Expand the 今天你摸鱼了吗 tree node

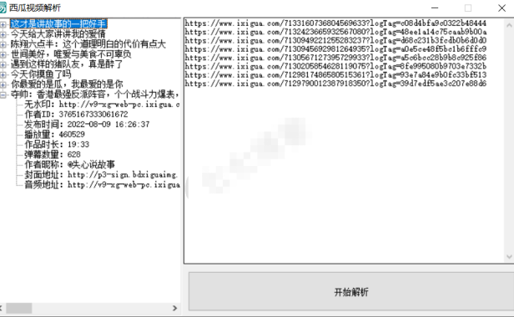click(x=3, y=75)
